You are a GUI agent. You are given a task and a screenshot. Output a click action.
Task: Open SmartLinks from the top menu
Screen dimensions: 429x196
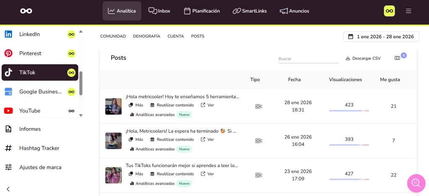click(x=250, y=11)
